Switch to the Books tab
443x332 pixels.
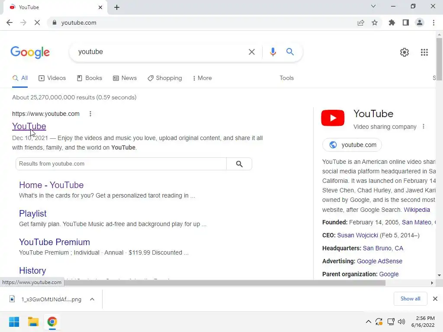pos(90,78)
